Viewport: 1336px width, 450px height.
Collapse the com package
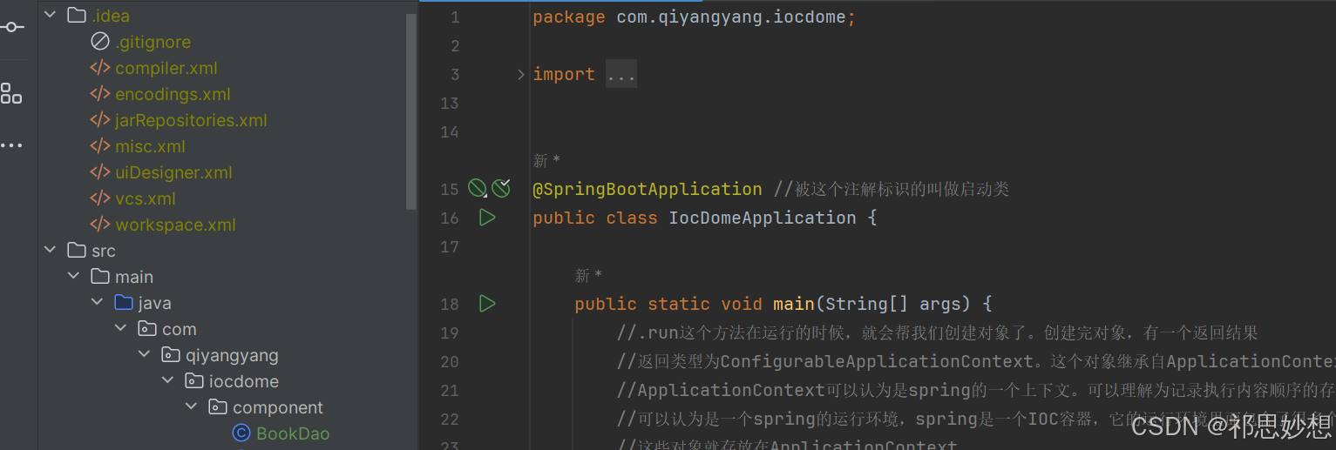pyautogui.click(x=120, y=329)
